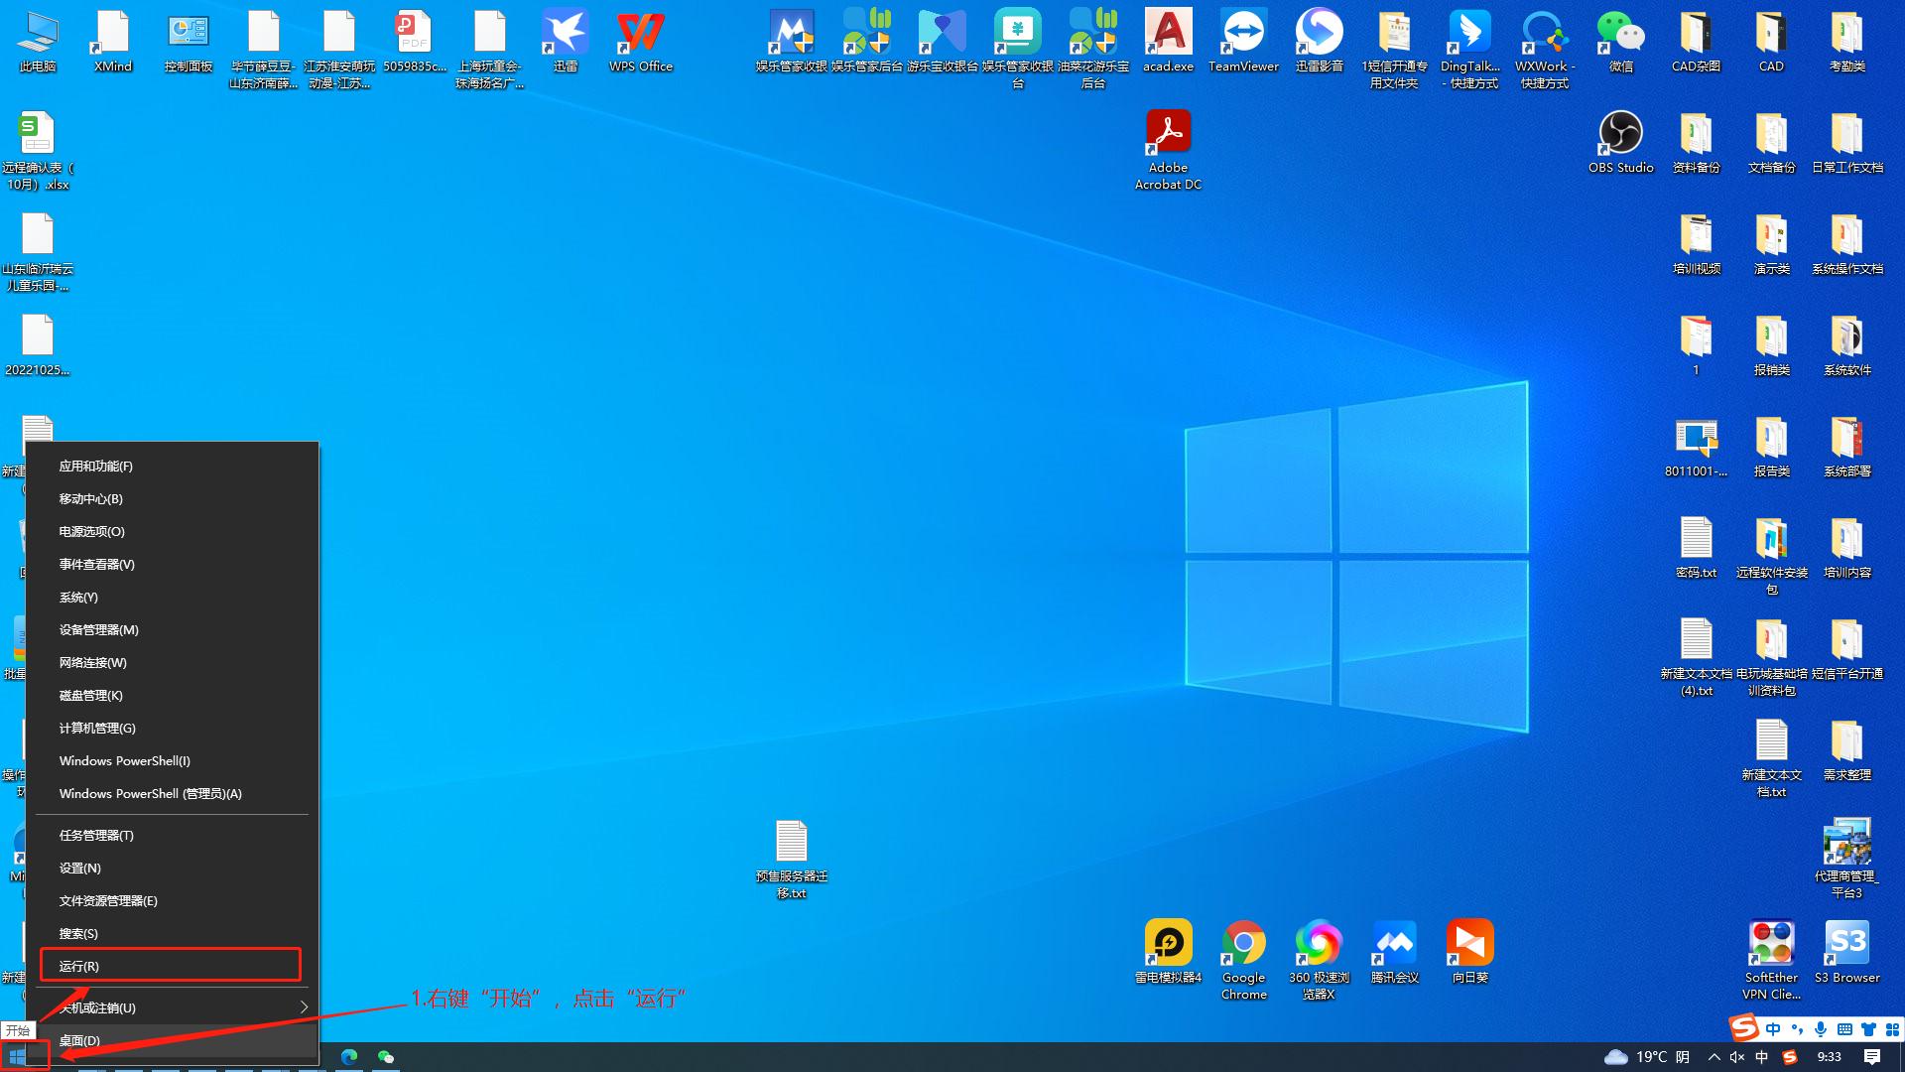
Task: Choose 桌面(D) menu entry
Action: coord(172,1040)
